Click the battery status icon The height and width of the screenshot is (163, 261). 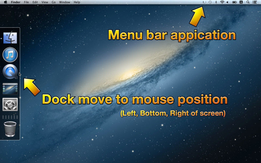(234, 2)
